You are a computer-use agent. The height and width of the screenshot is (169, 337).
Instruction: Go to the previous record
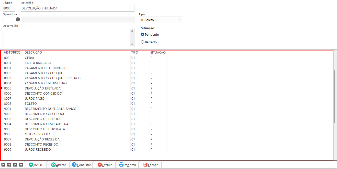click(9, 165)
